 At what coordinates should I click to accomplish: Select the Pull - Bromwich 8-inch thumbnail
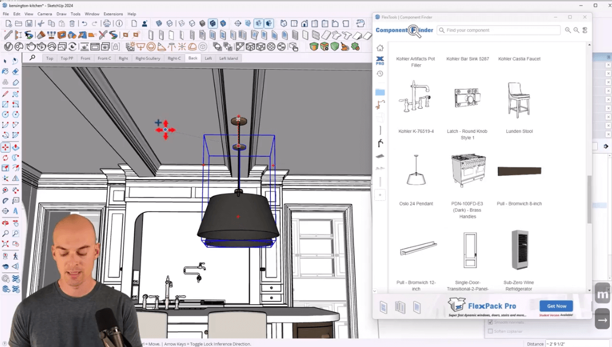519,171
